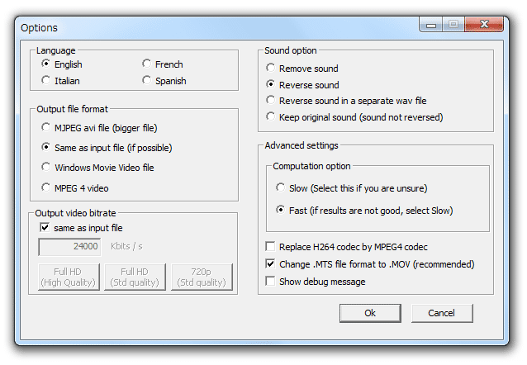527x365 pixels.
Task: Click Full HD Std quality preset button
Action: tap(135, 277)
